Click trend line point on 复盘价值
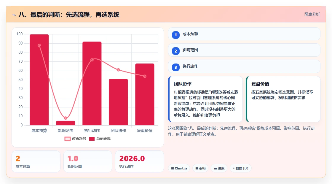This screenshot has height=184, width=332. pos(145,76)
